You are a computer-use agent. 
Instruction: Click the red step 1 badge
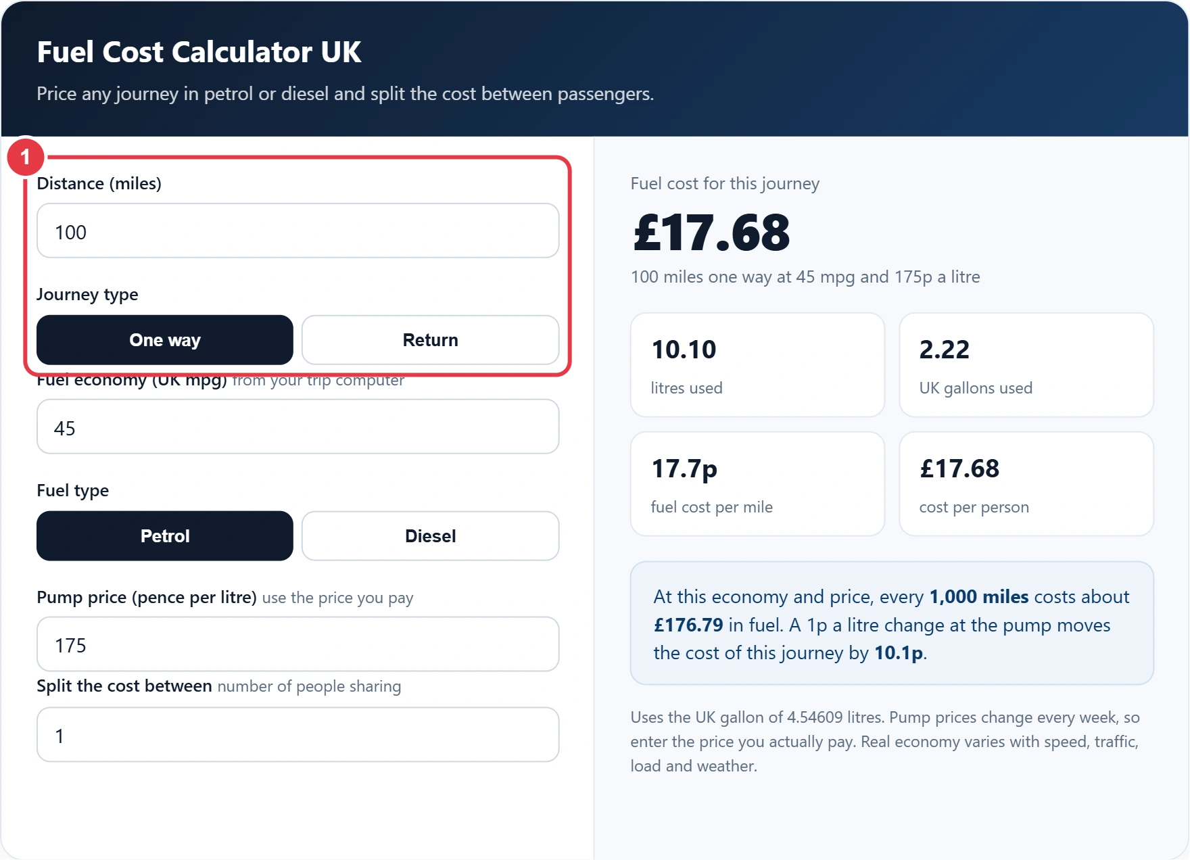click(x=26, y=158)
